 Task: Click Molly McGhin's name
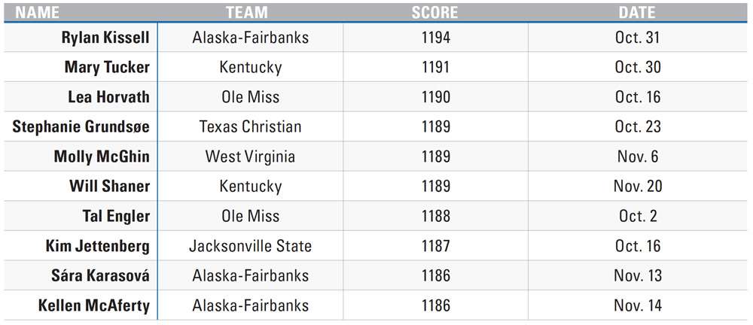pyautogui.click(x=102, y=157)
